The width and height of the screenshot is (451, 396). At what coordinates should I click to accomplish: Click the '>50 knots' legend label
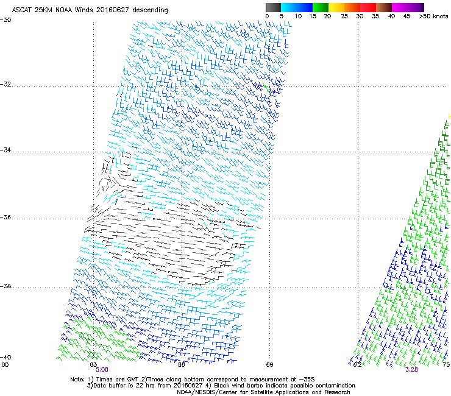(433, 16)
